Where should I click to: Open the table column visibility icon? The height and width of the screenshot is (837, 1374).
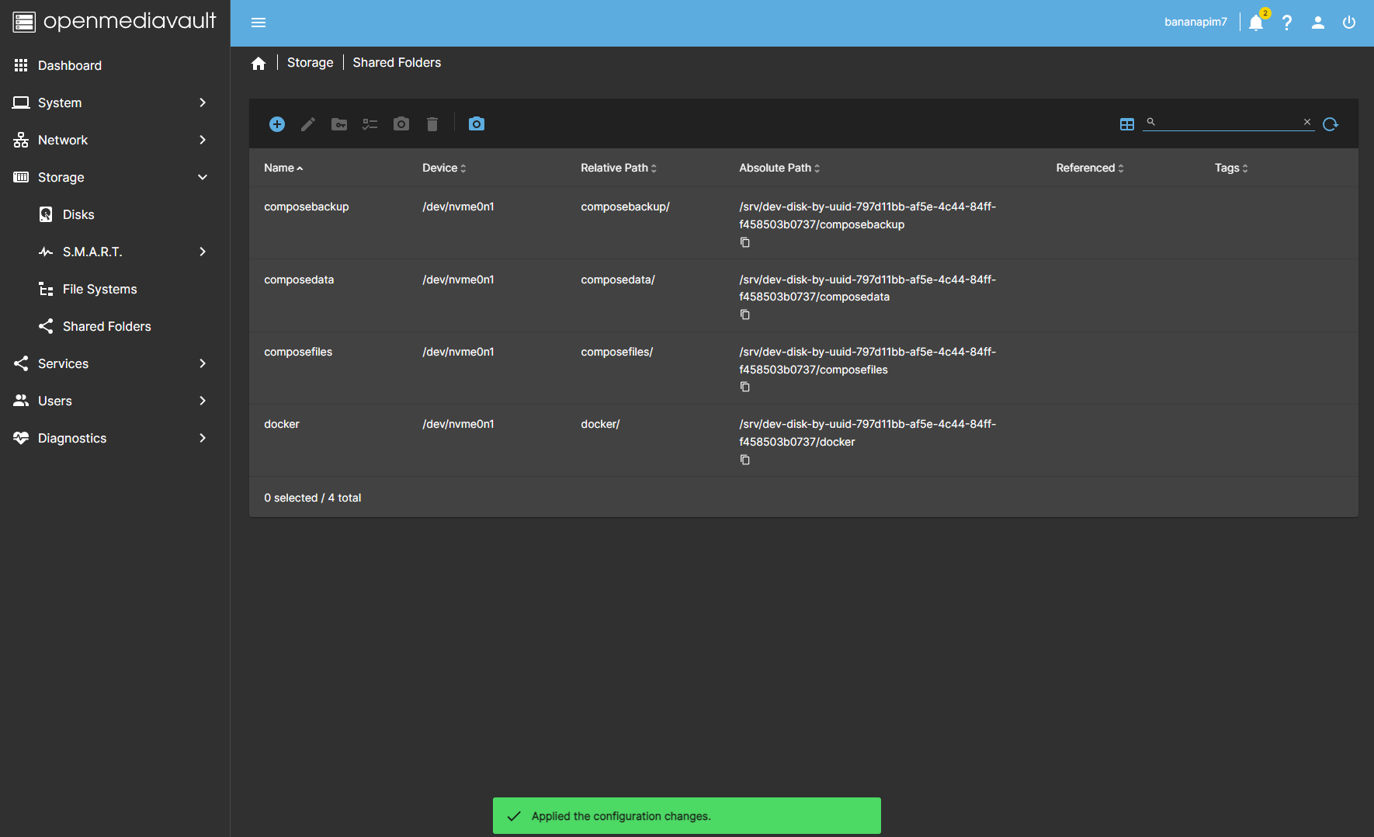click(1127, 124)
